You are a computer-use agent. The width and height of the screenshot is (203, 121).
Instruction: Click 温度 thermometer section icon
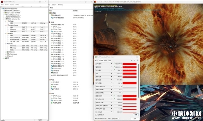point(50,22)
